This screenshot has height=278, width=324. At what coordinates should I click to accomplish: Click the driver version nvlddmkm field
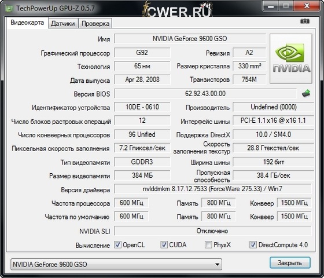213,189
